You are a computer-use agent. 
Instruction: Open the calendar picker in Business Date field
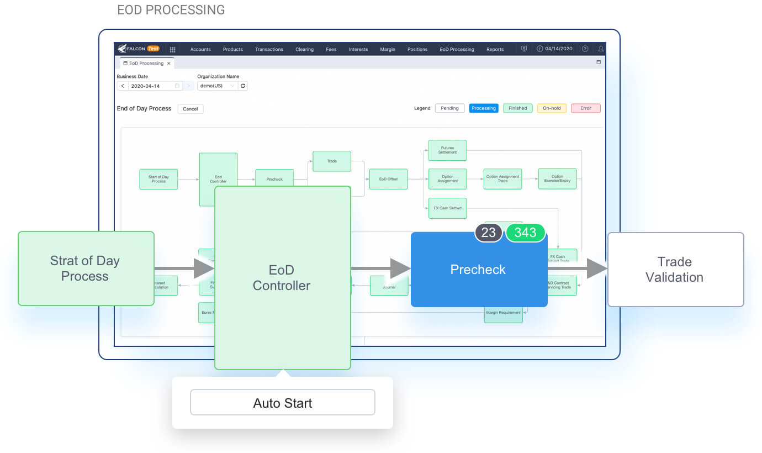(177, 86)
